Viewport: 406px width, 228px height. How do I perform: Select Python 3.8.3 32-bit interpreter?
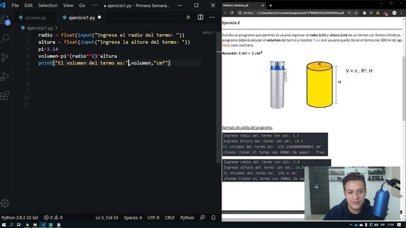pyautogui.click(x=20, y=218)
